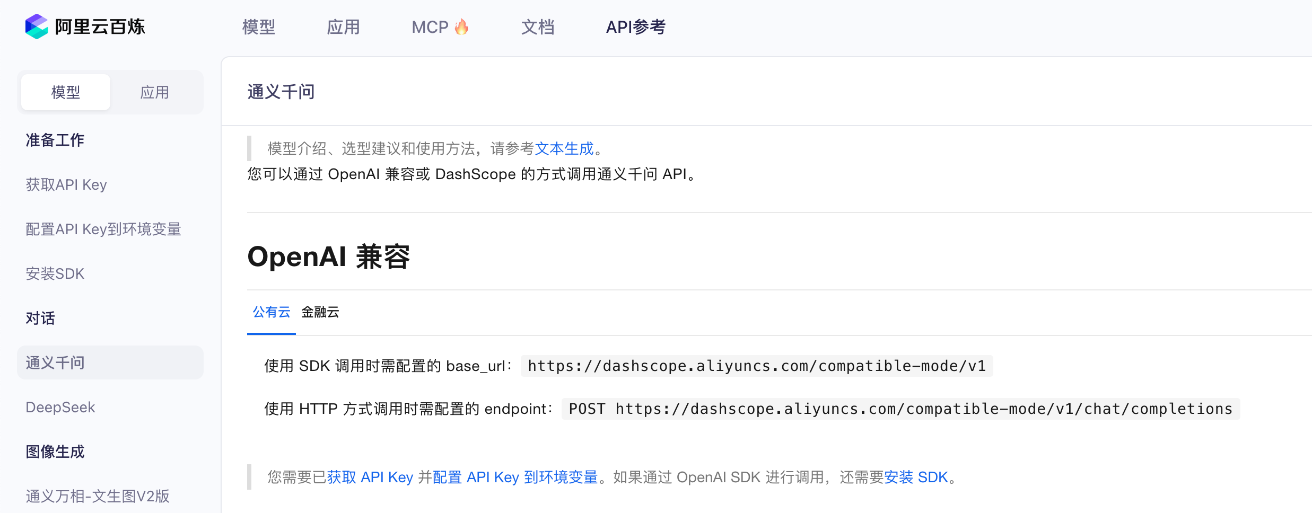
Task: Click the 图像生成 sidebar section heading
Action: tap(55, 452)
